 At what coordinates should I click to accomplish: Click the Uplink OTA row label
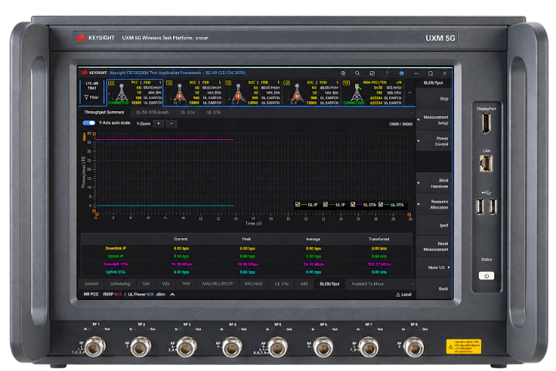pyautogui.click(x=116, y=272)
